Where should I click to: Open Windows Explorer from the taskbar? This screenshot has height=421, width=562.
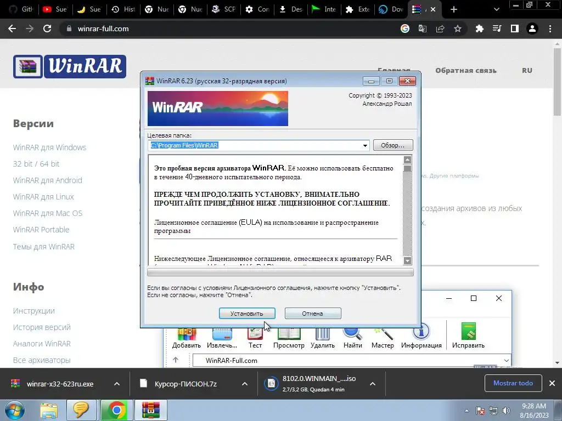pyautogui.click(x=49, y=410)
